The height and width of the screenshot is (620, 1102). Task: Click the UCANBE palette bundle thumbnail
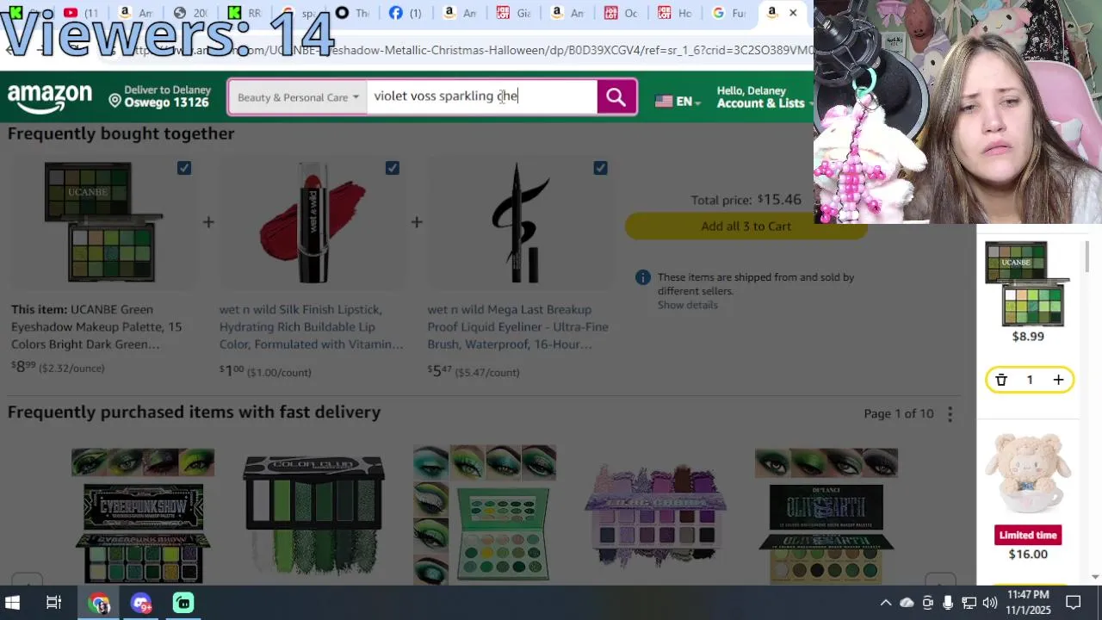coord(103,223)
